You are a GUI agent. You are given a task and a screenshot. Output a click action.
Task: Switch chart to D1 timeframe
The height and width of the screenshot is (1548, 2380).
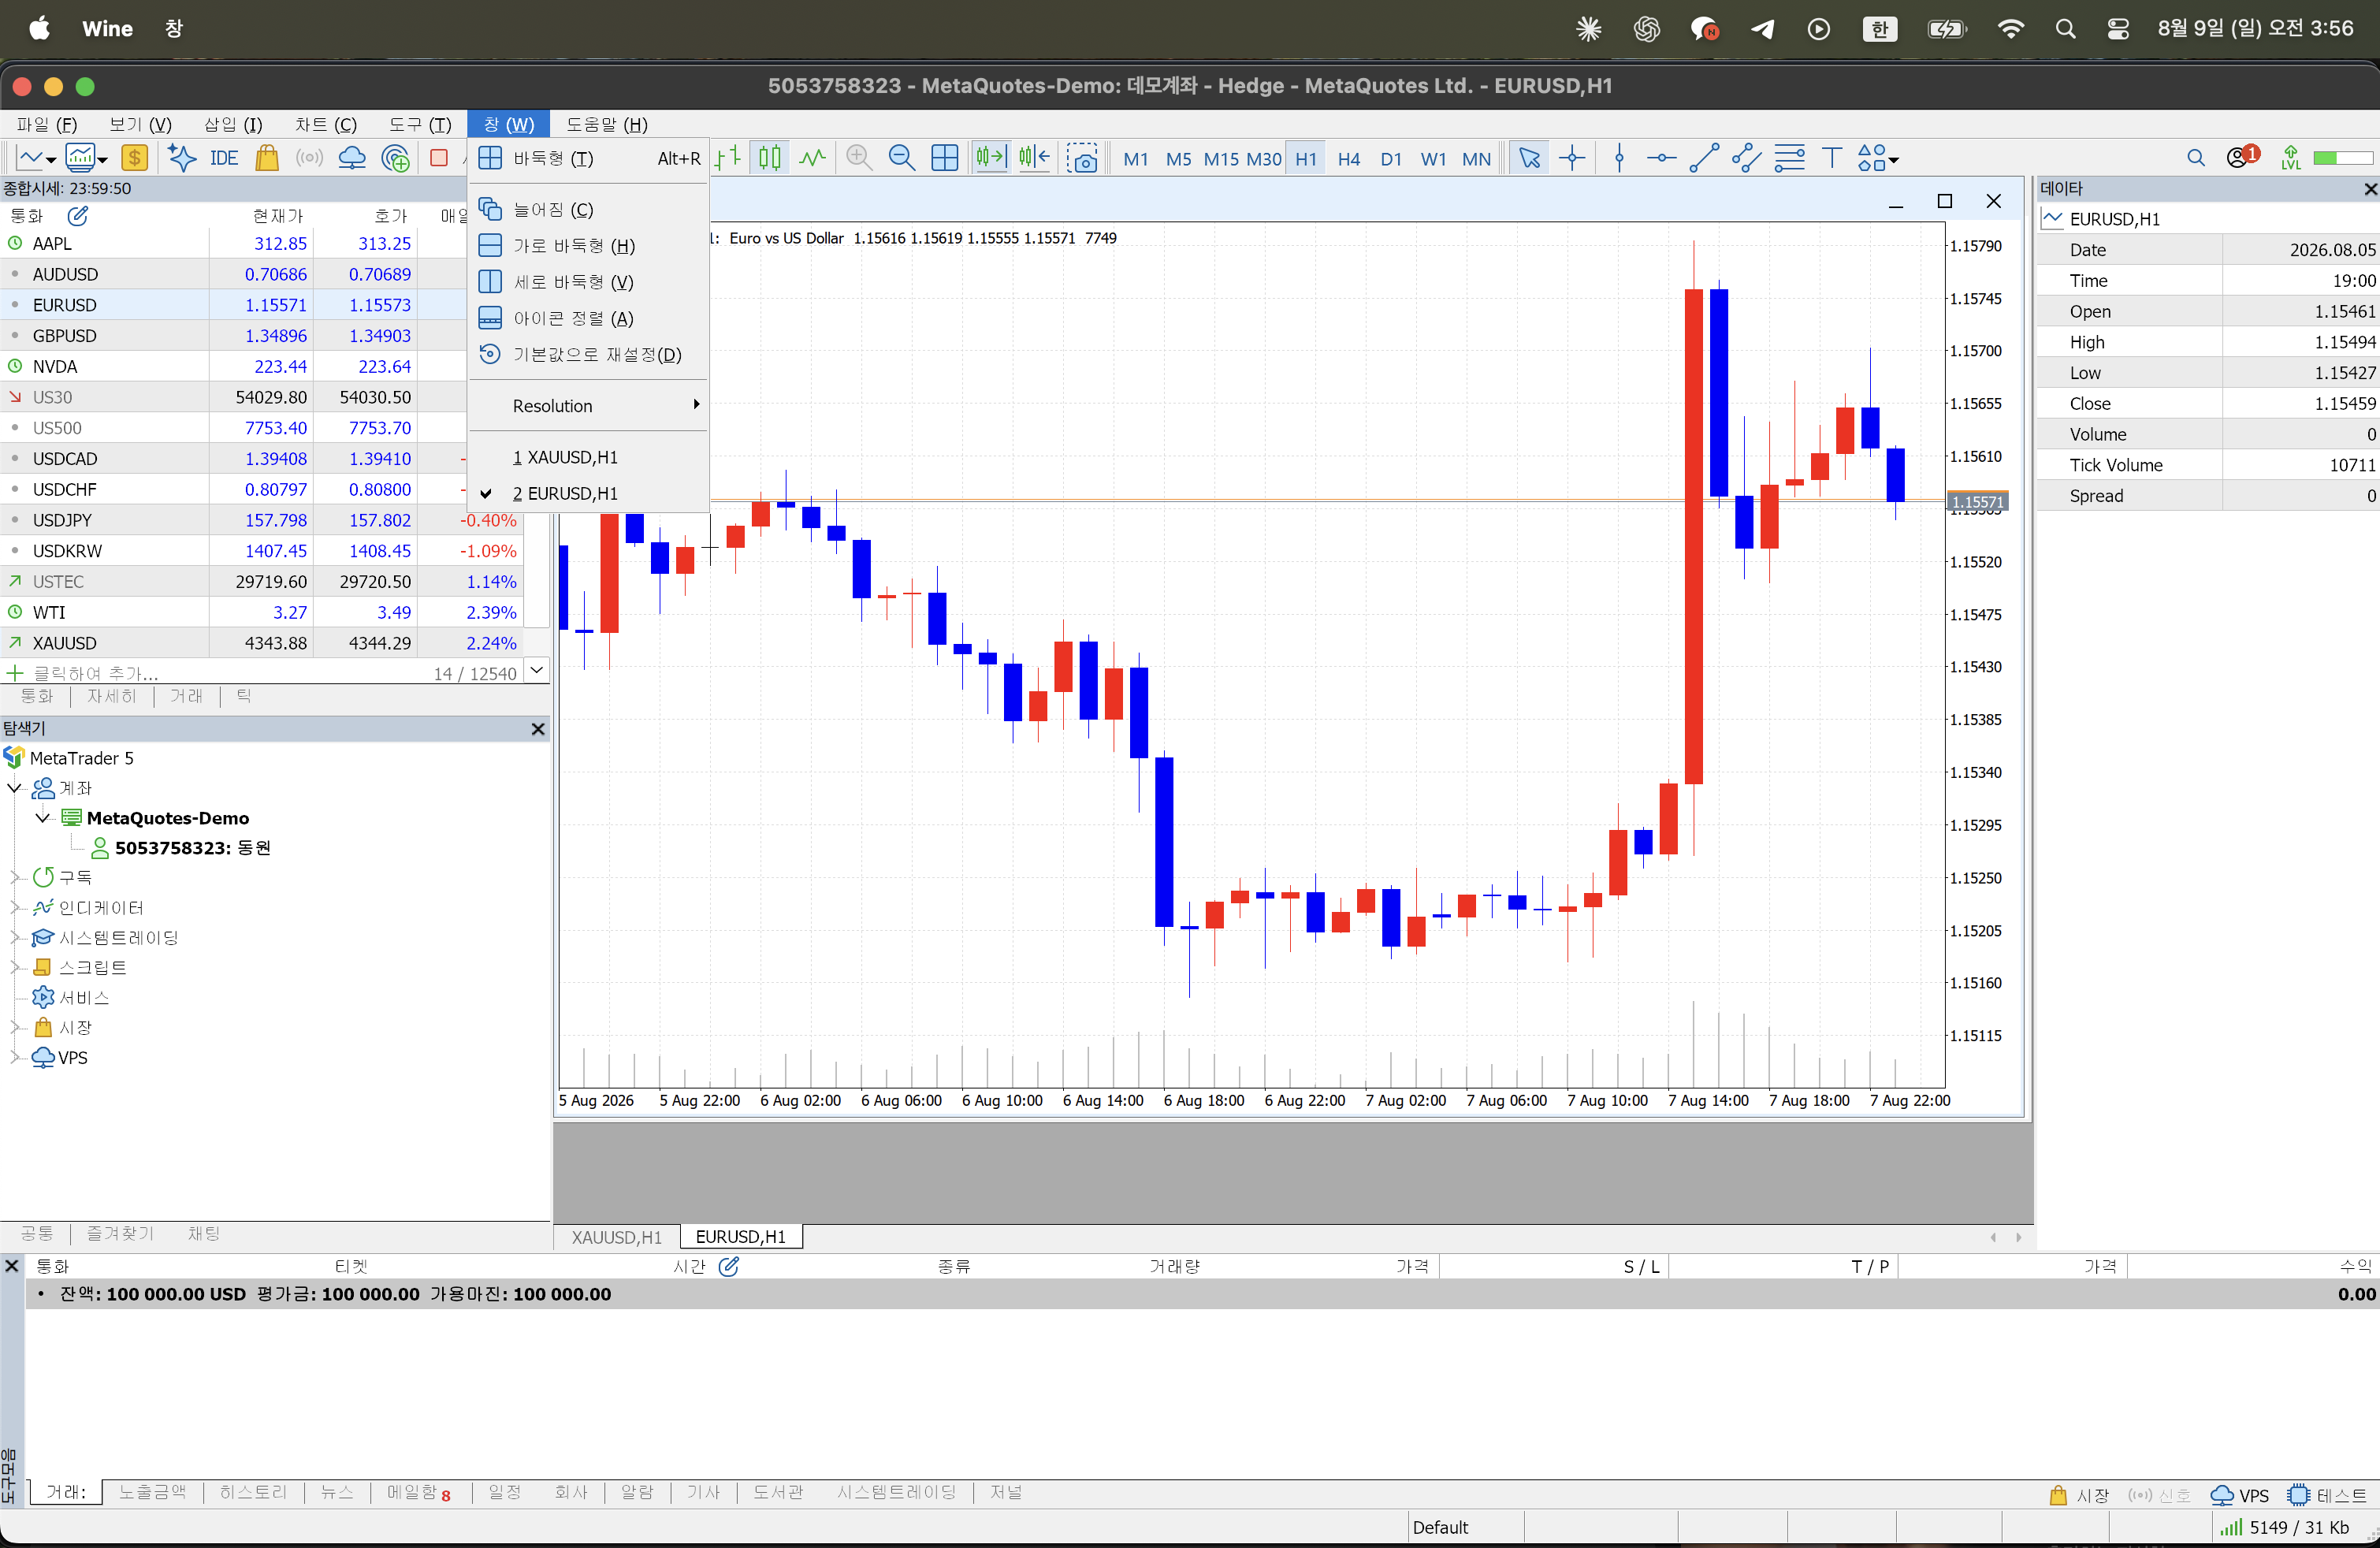coord(1391,158)
